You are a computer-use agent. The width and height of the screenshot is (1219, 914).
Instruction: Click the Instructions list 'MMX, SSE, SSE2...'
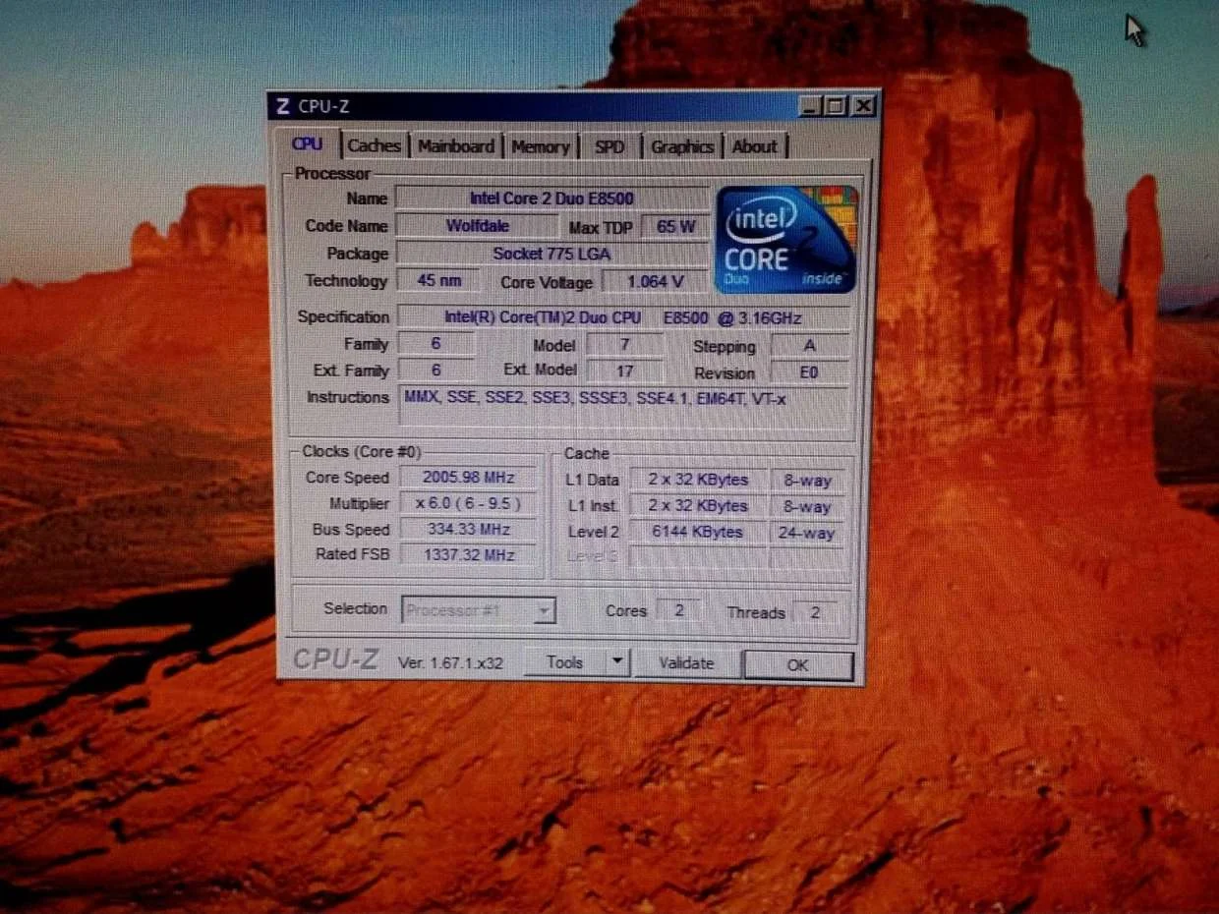click(x=623, y=406)
